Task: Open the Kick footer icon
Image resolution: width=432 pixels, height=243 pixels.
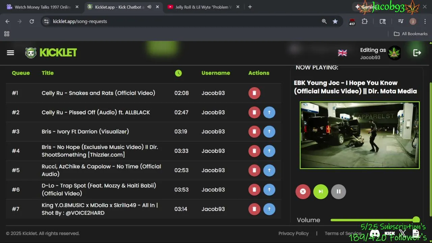Action: point(389,234)
